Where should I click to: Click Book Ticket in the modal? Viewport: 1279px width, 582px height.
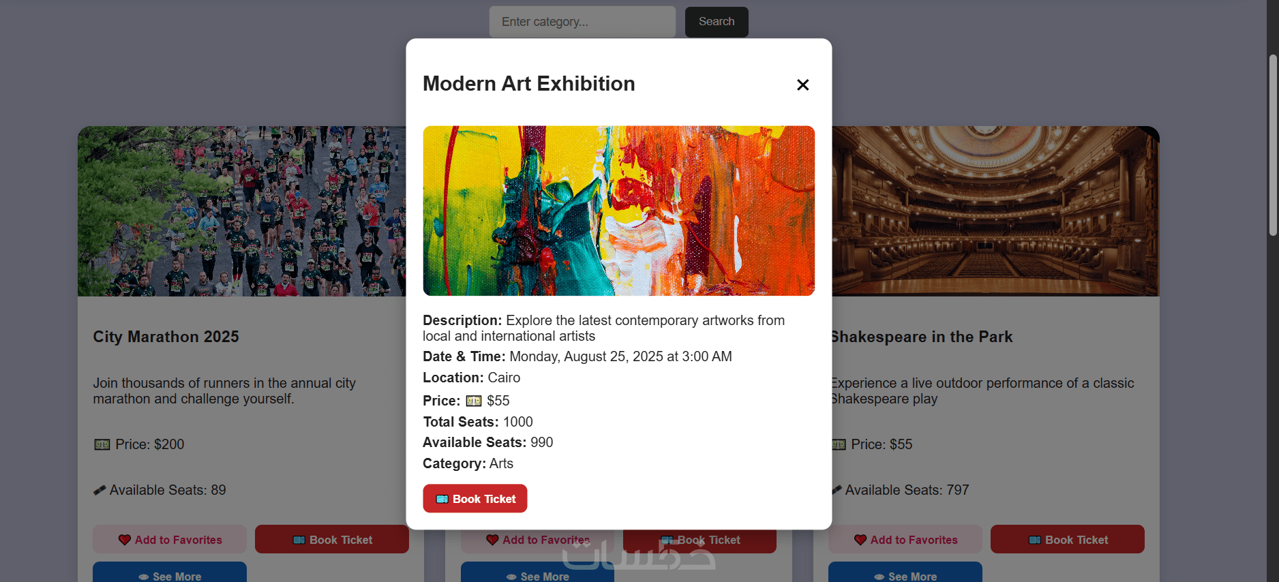[475, 499]
